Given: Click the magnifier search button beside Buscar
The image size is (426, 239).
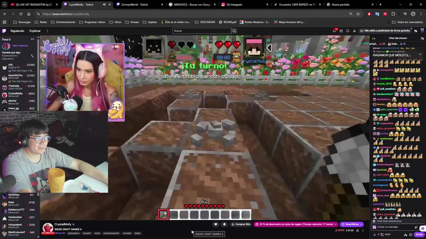Looking at the screenshot, I should click(x=234, y=31).
